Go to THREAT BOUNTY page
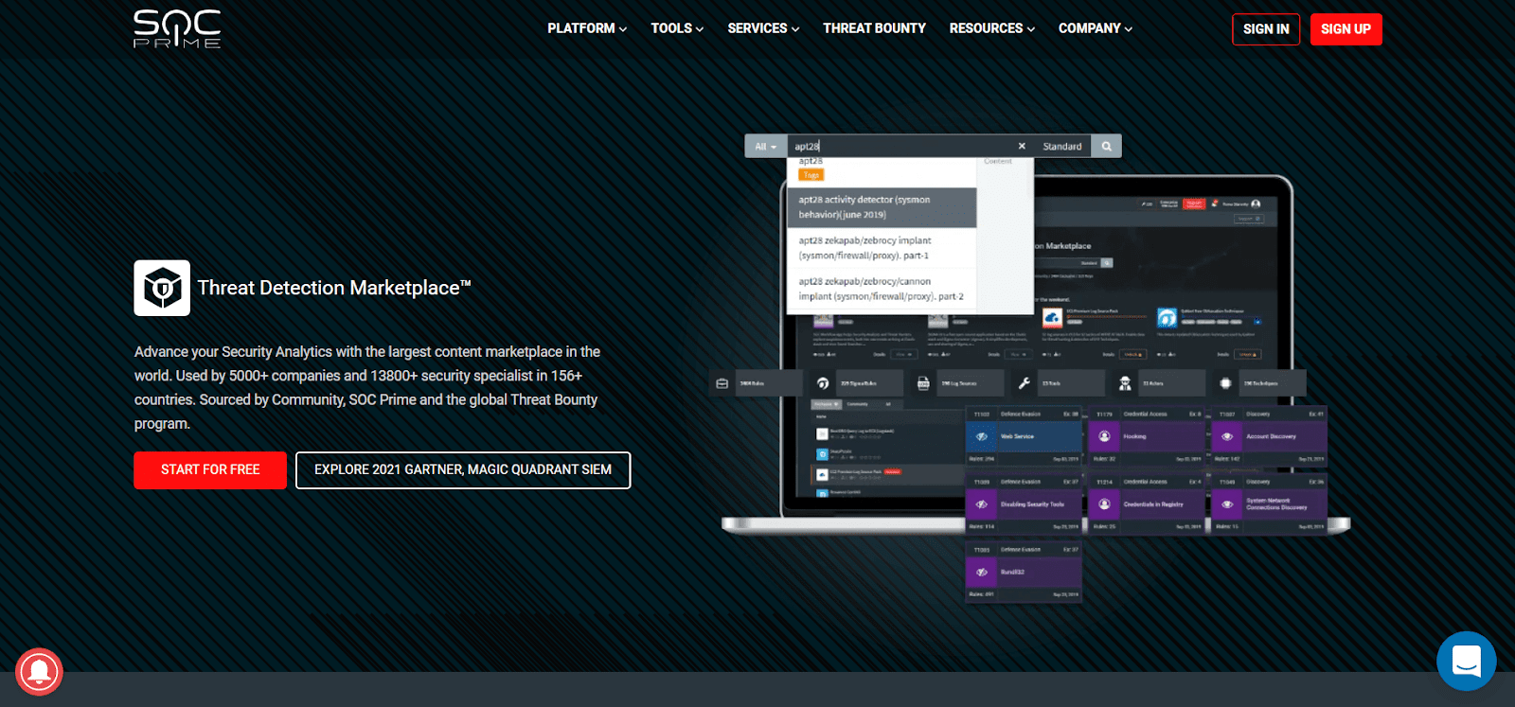The height and width of the screenshot is (707, 1515). click(874, 28)
